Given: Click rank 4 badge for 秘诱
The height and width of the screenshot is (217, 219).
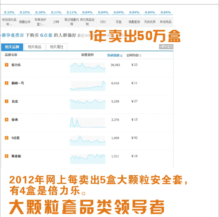Looking at the screenshot, I should point(7,120).
